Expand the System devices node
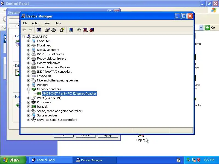Screen dimensions: 219x164 pos(29,115)
